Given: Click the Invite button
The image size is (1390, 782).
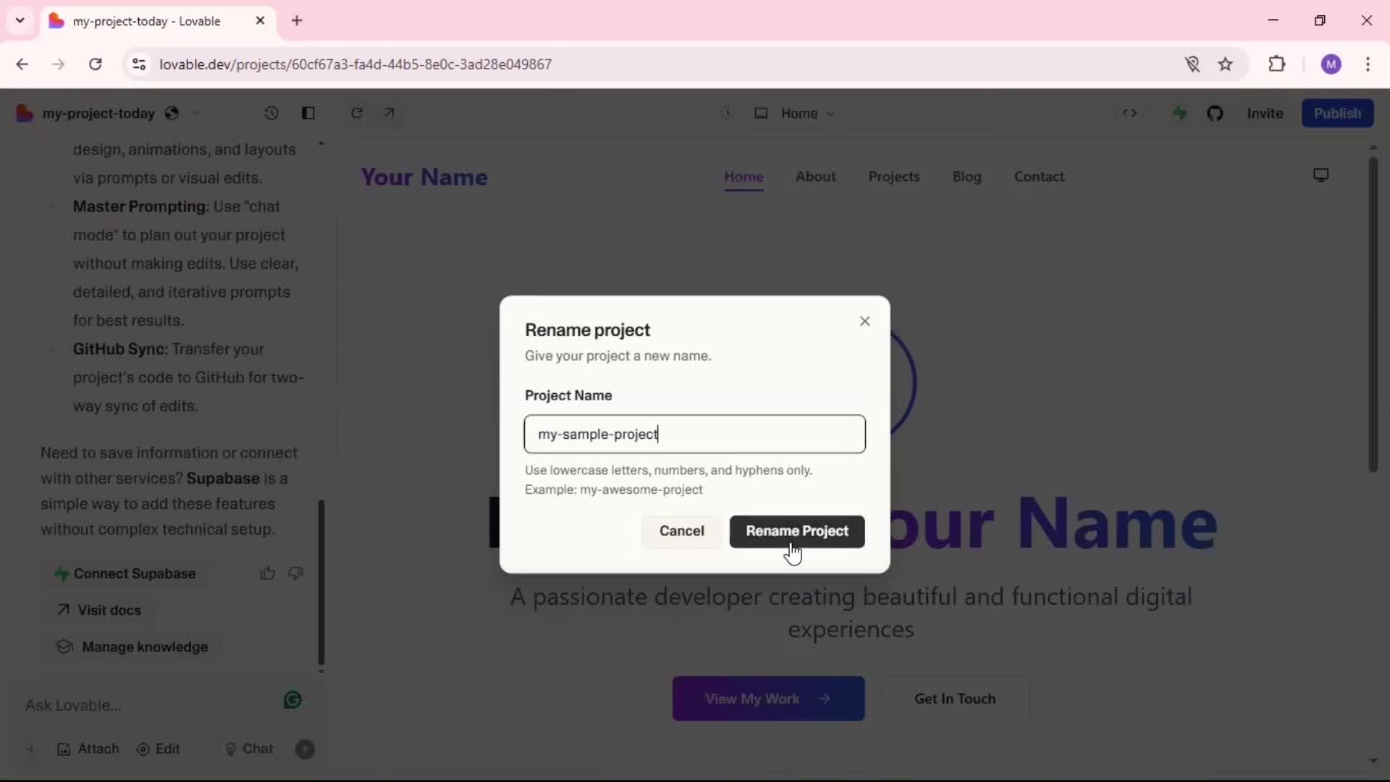Looking at the screenshot, I should click(x=1265, y=114).
